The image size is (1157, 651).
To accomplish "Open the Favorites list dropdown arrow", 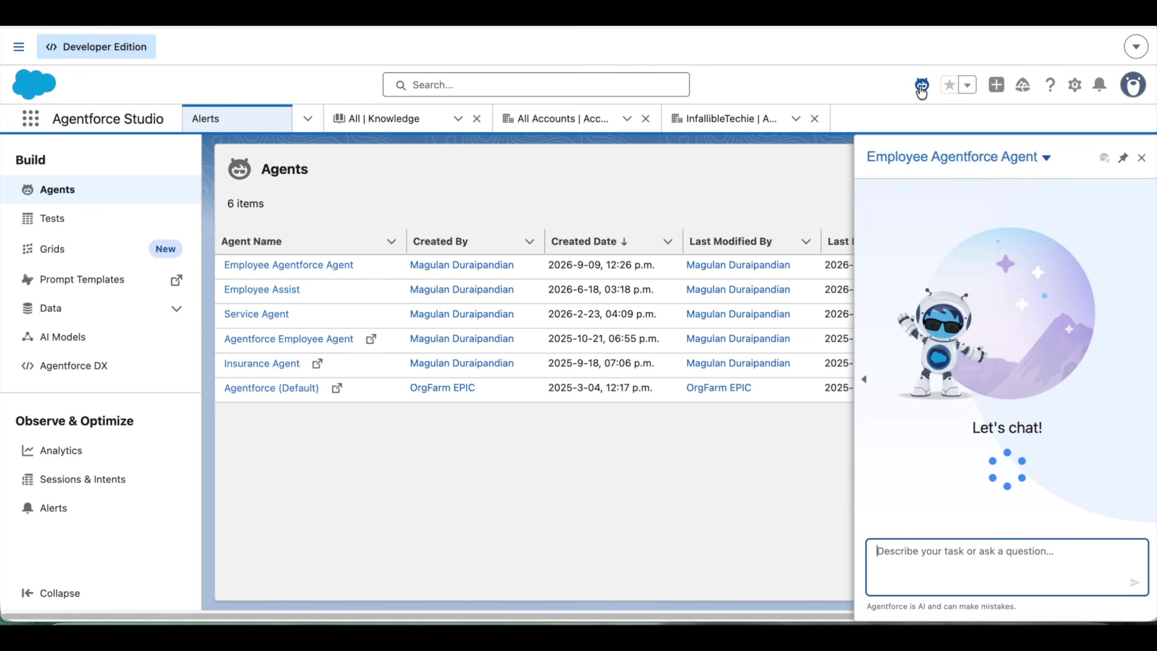I will click(968, 85).
